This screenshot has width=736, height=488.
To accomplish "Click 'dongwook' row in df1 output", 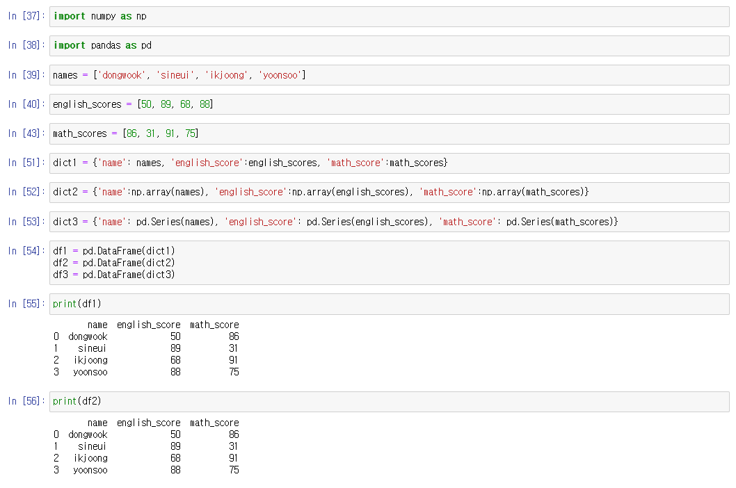I will pyautogui.click(x=146, y=337).
